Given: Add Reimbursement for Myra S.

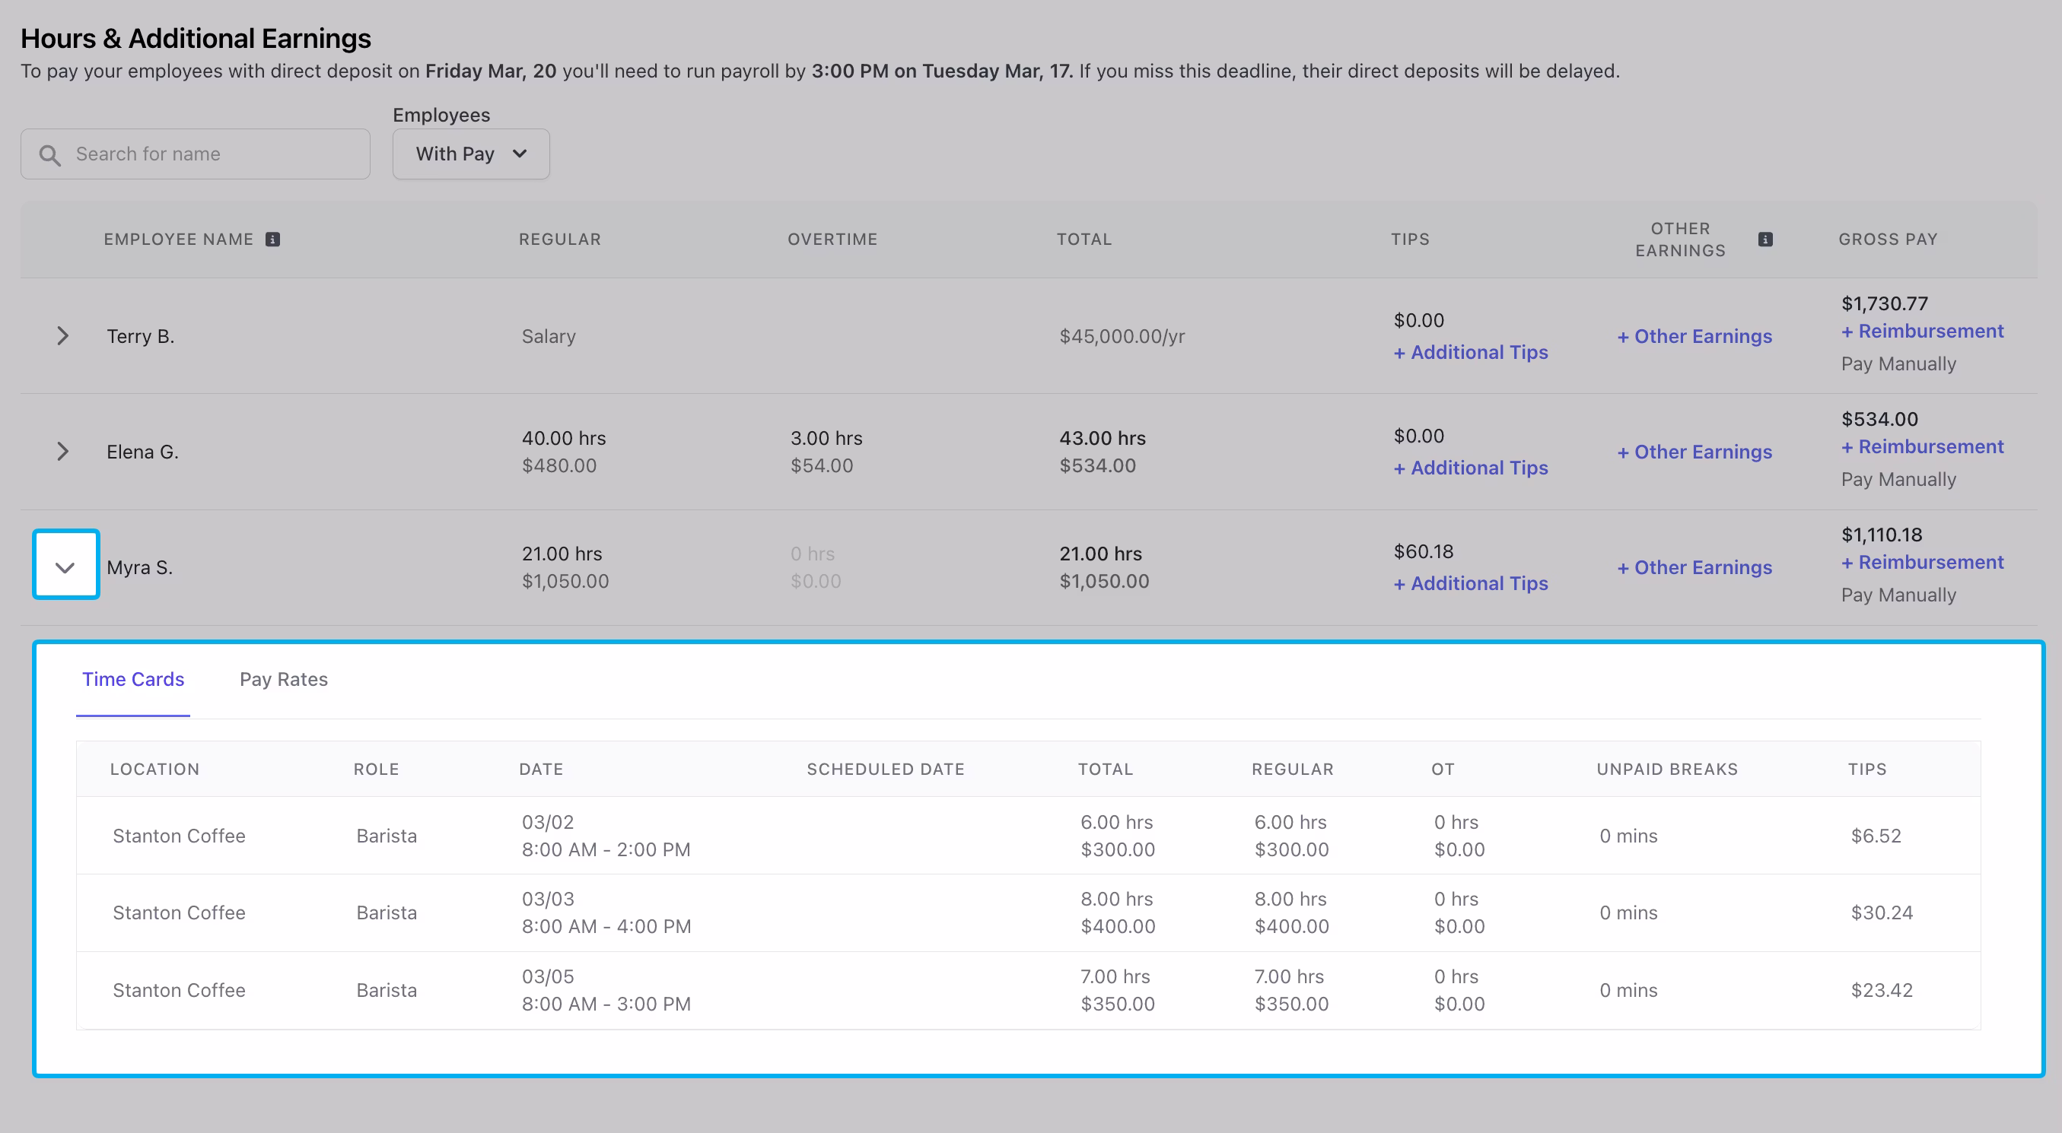Looking at the screenshot, I should [1922, 563].
